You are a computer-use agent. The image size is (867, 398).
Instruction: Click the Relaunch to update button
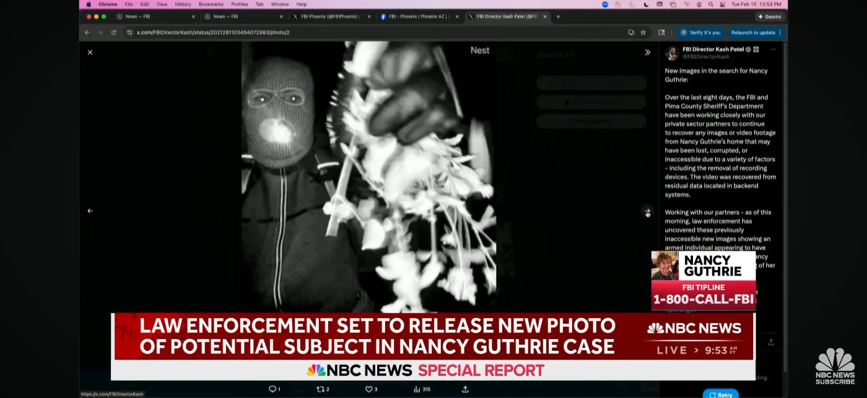pos(753,32)
